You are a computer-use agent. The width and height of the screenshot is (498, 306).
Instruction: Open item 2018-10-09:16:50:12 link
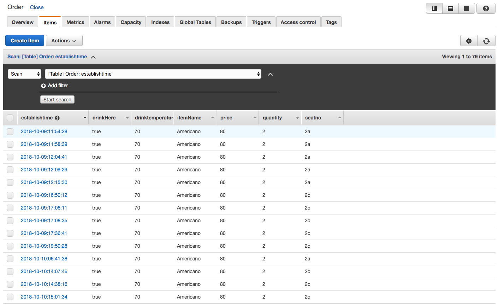(x=44, y=195)
